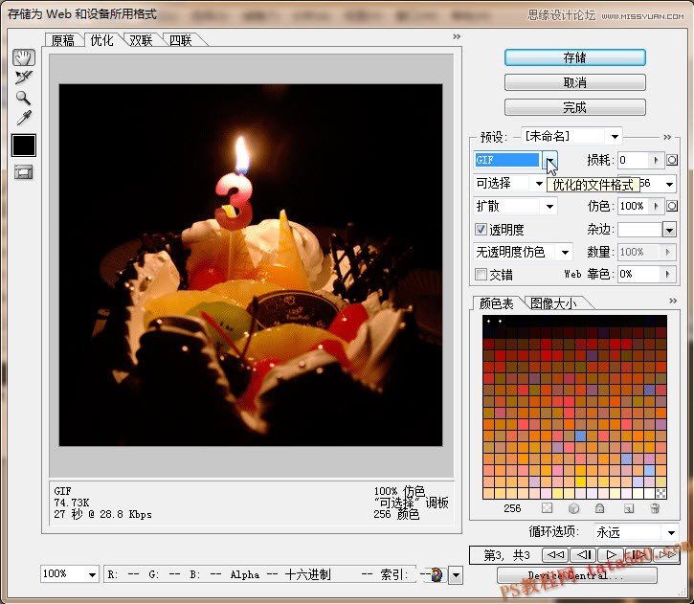
Task: Delete selected color with trash icon
Action: point(656,508)
